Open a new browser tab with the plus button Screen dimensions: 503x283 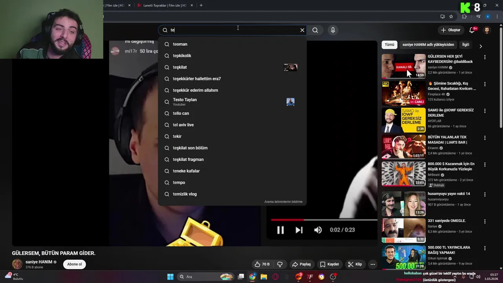[201, 6]
